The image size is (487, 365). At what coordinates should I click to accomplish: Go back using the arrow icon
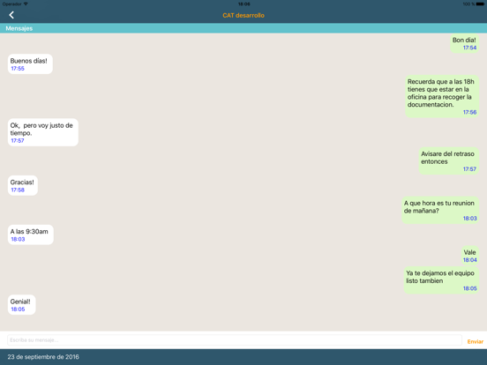point(11,15)
